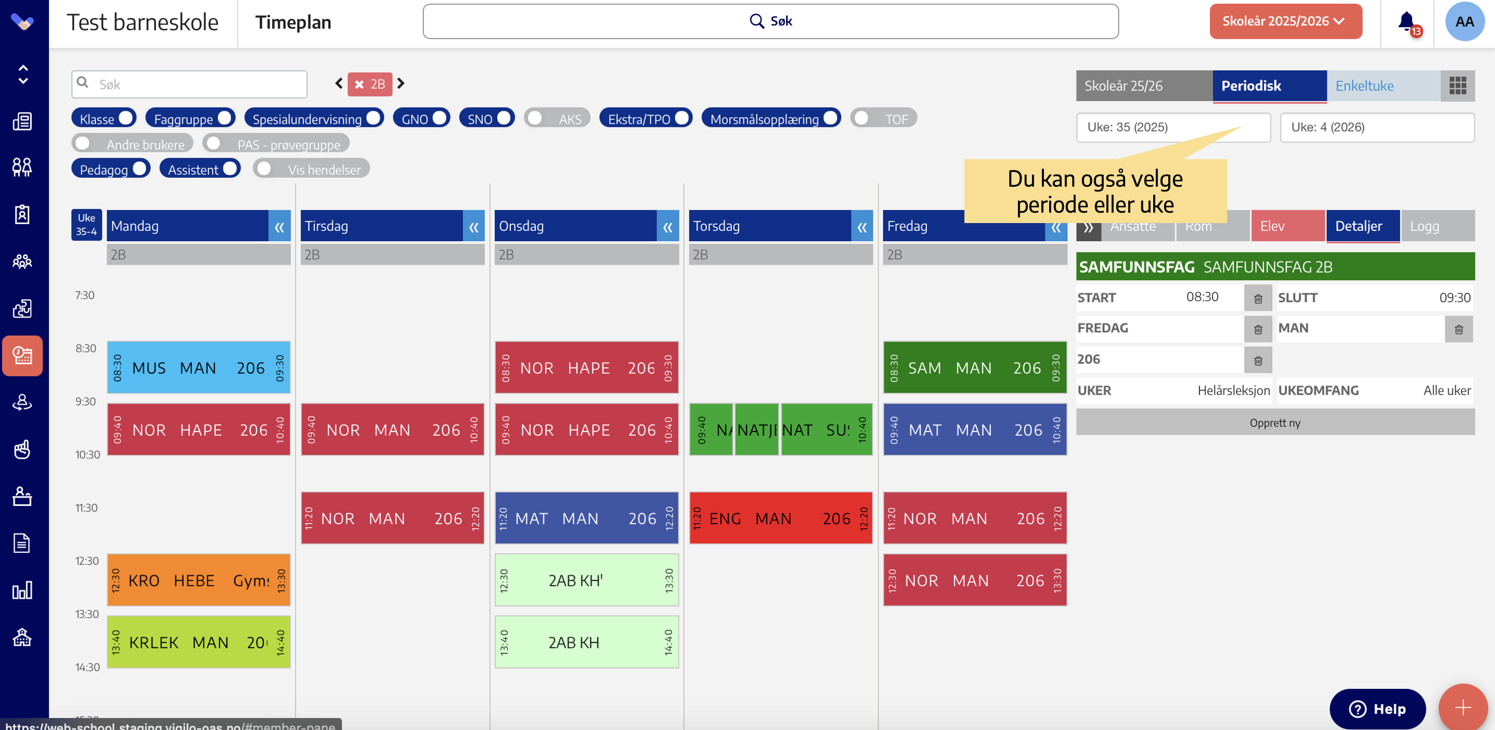The width and height of the screenshot is (1495, 730).
Task: Select Friday SAM MAN 206 lesson
Action: point(974,367)
